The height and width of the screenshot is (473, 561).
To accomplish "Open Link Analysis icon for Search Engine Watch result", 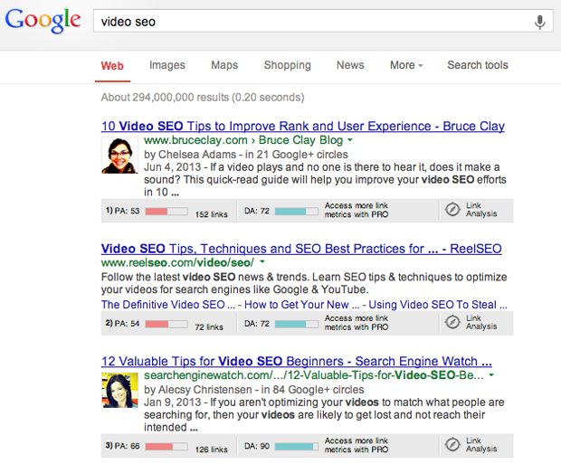I will click(452, 446).
